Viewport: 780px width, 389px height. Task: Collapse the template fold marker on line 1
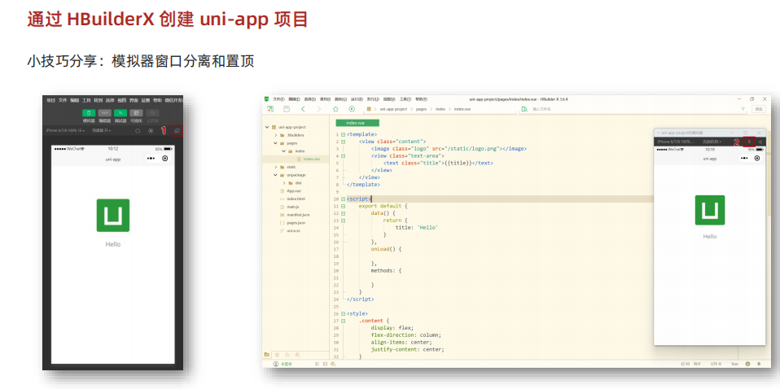point(344,134)
